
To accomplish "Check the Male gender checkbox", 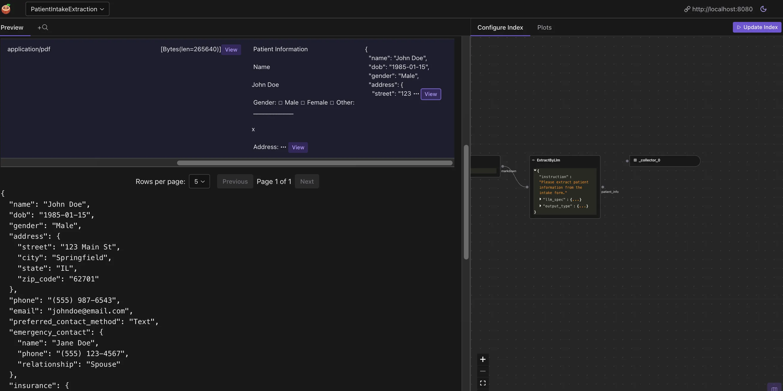I will (x=281, y=102).
